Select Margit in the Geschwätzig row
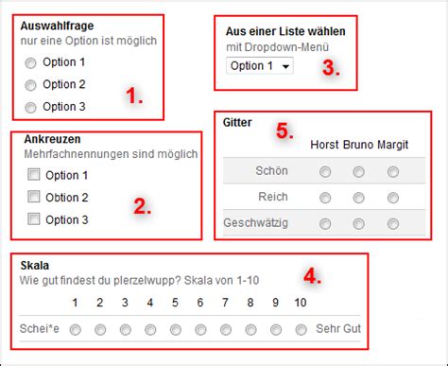The image size is (448, 366). point(393,224)
